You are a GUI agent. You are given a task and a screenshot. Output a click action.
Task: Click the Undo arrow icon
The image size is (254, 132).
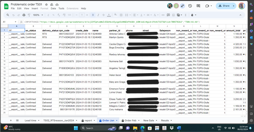coord(13,15)
